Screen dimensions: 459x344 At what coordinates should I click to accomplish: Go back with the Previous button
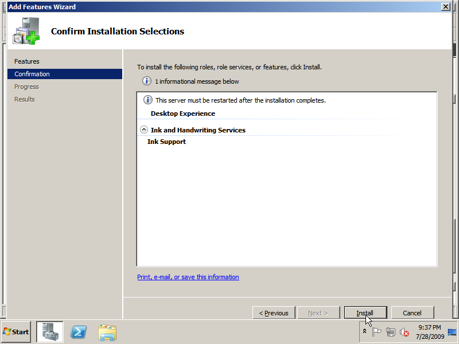[274, 313]
